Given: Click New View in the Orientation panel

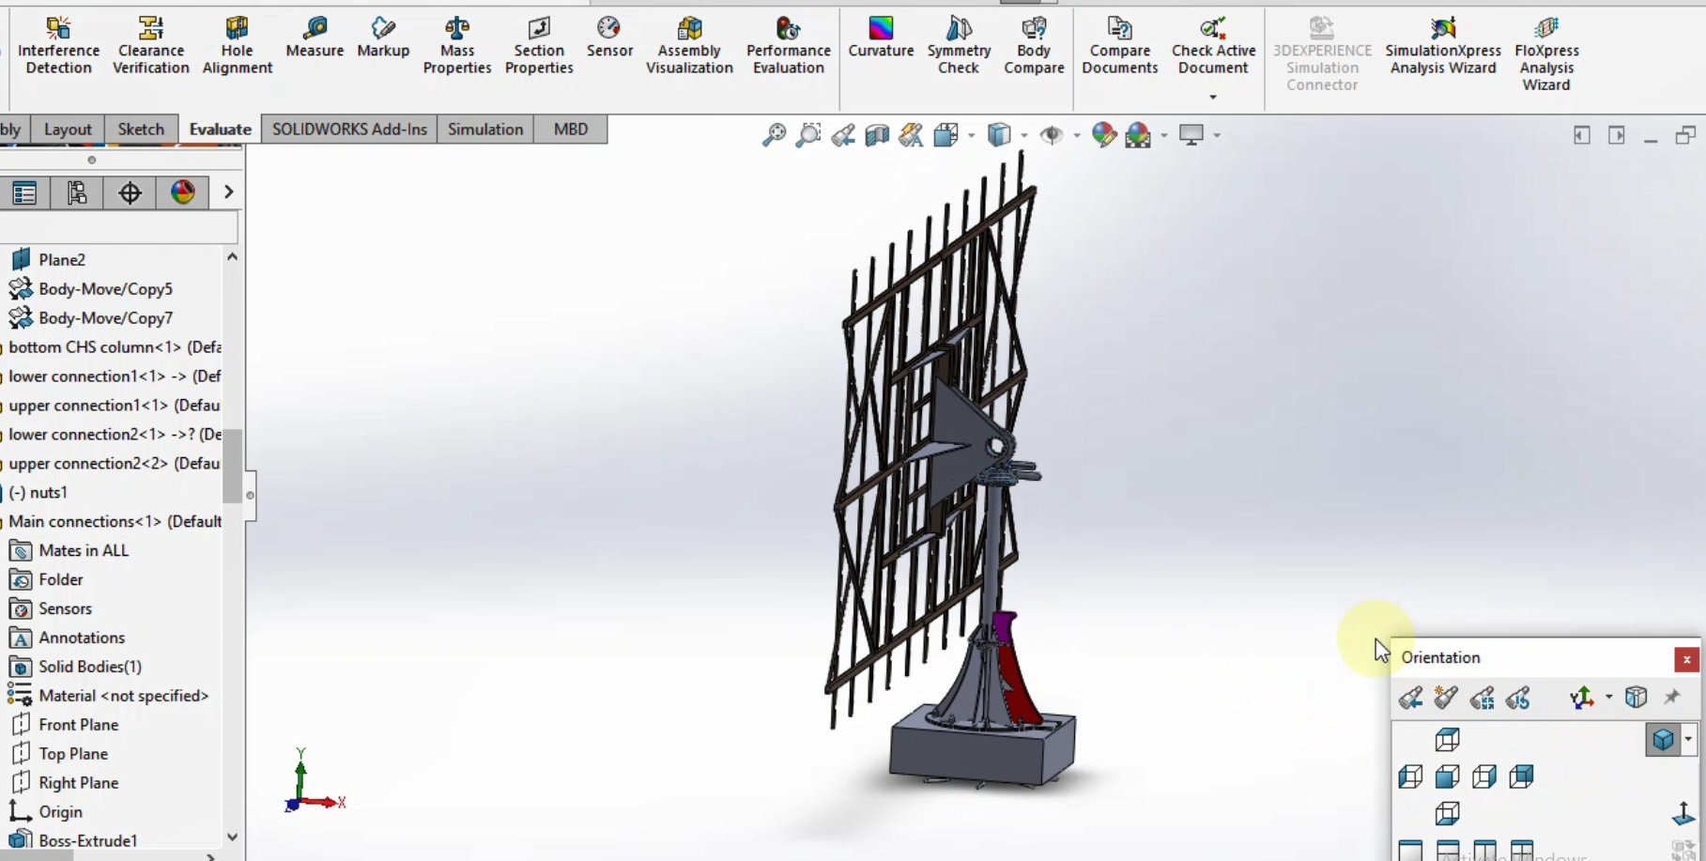Looking at the screenshot, I should click(1446, 698).
